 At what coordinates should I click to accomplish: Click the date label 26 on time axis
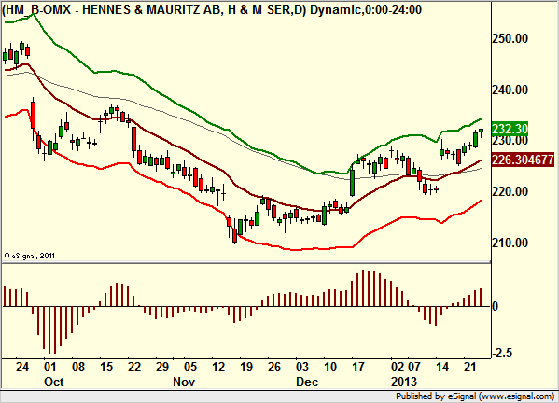click(274, 367)
